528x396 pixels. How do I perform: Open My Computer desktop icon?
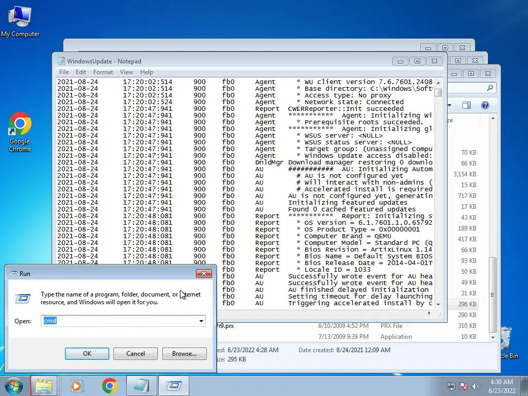coord(20,22)
